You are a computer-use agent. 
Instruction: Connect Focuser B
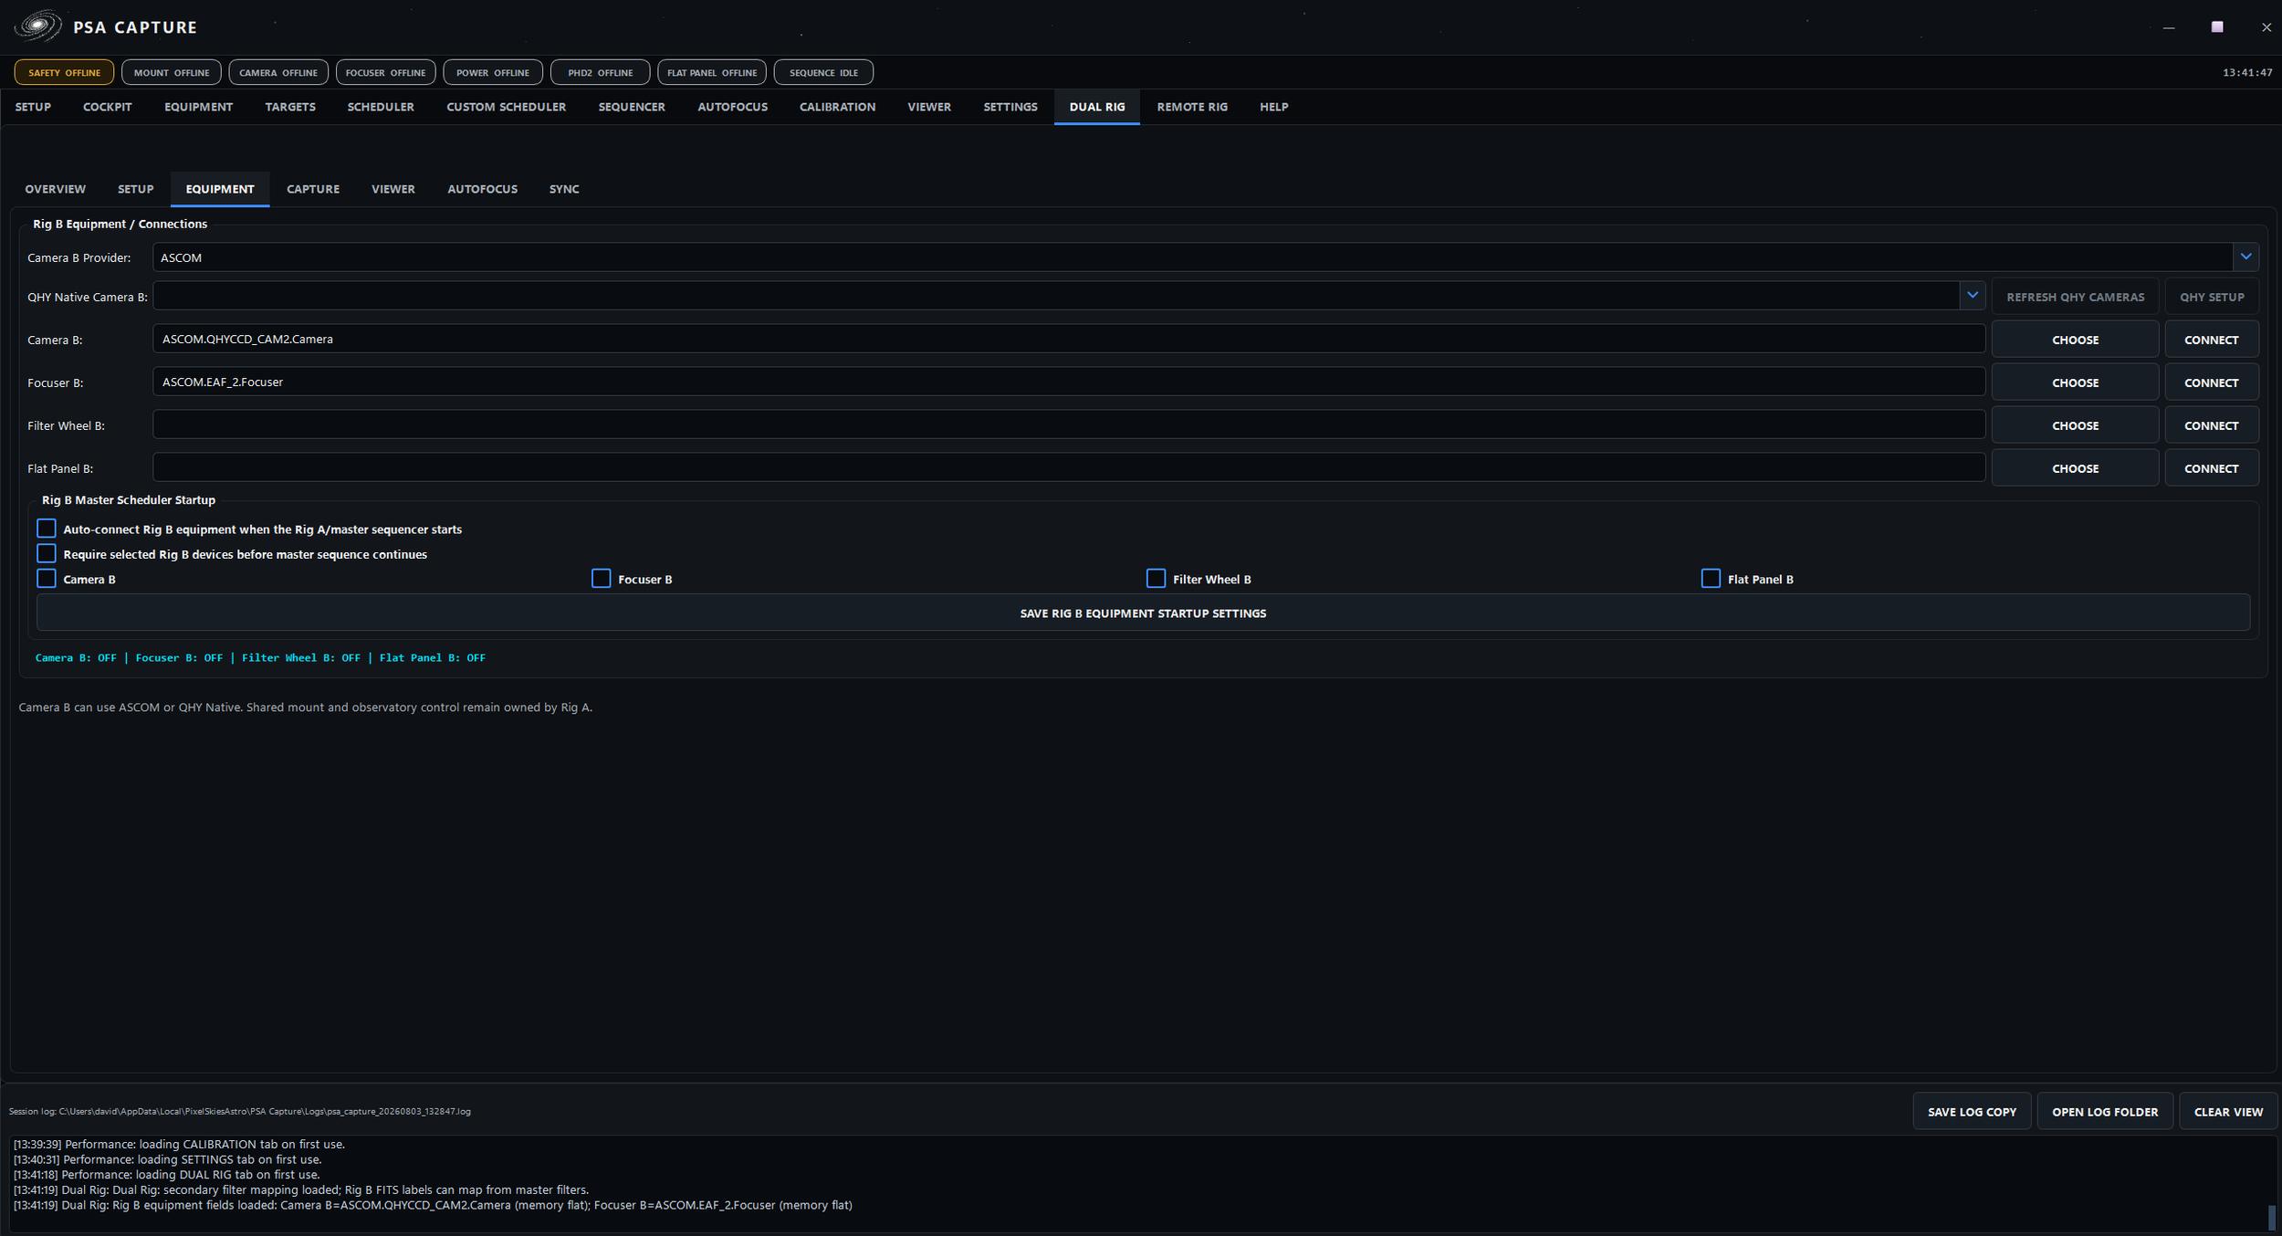[2212, 382]
